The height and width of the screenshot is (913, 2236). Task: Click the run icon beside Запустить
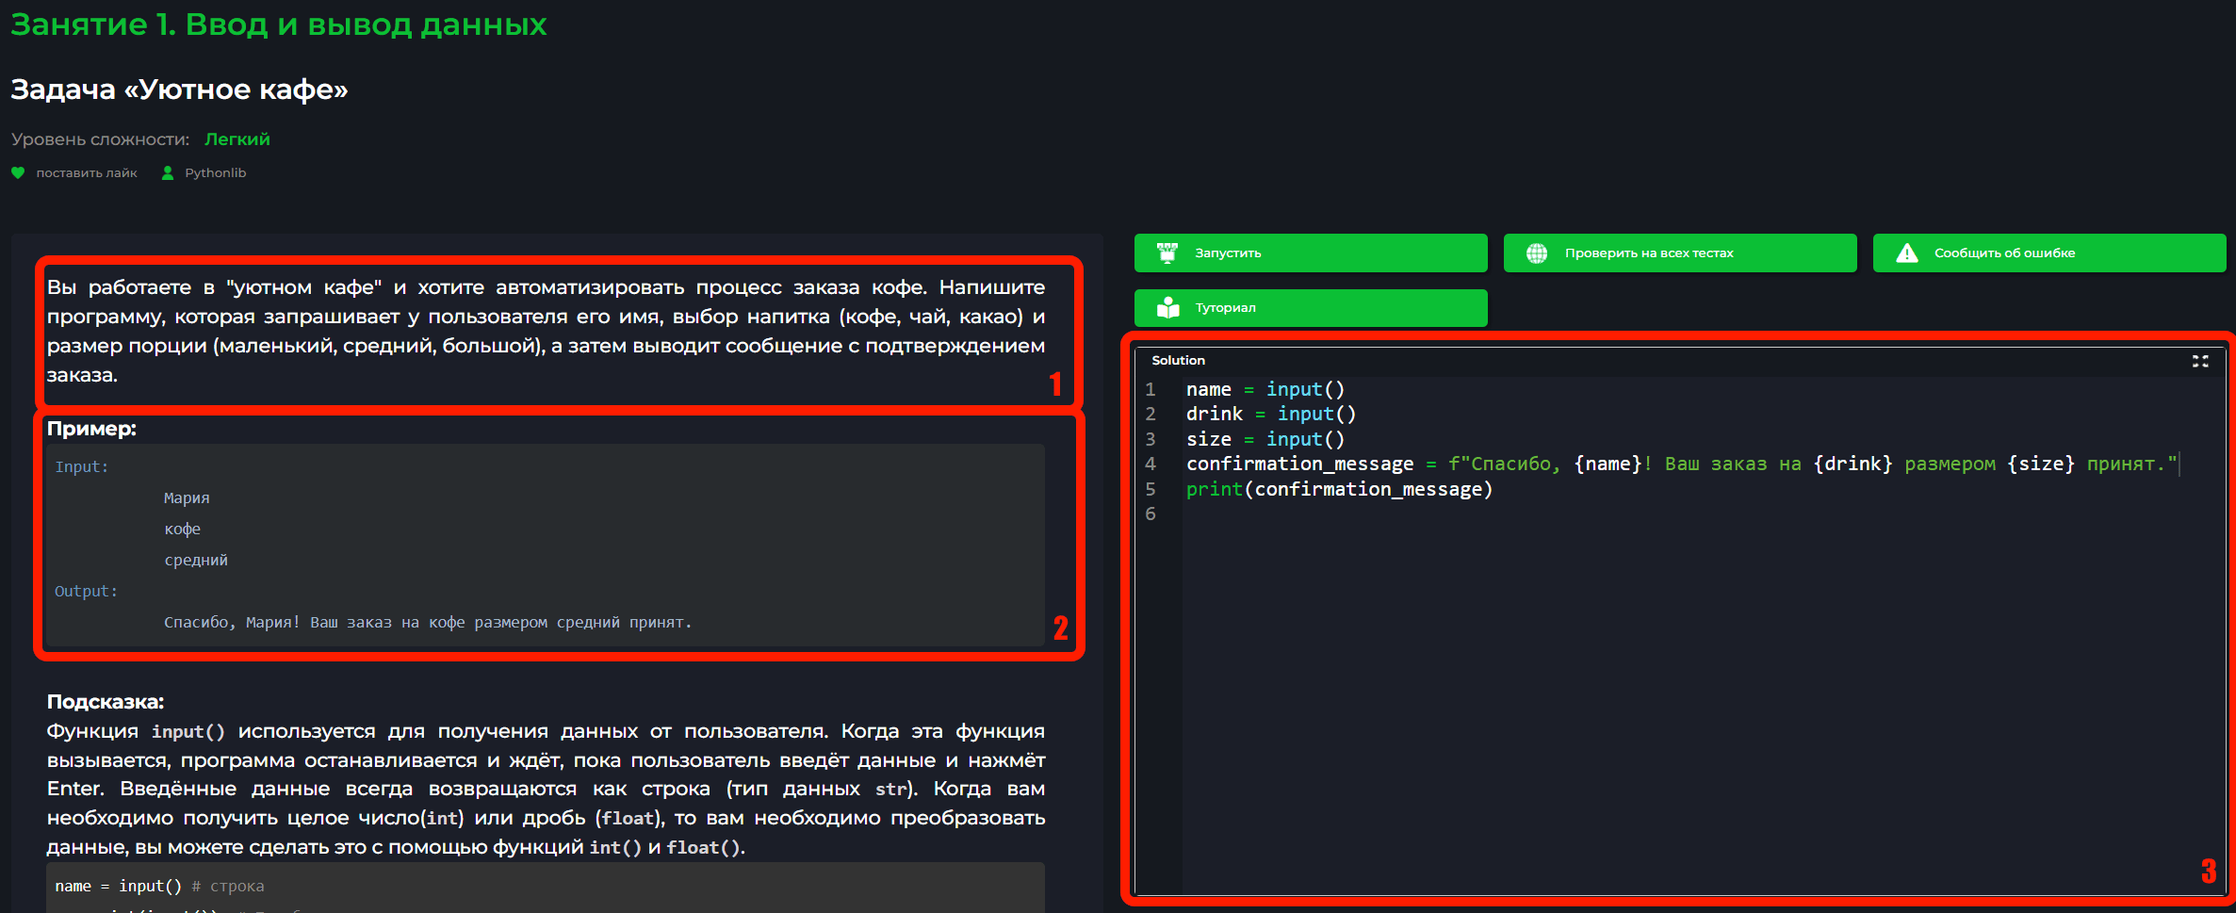coord(1168,253)
